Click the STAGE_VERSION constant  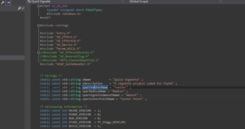point(80,122)
